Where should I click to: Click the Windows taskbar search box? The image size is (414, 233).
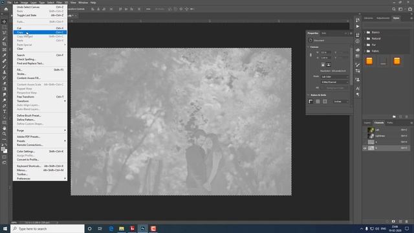click(47, 228)
